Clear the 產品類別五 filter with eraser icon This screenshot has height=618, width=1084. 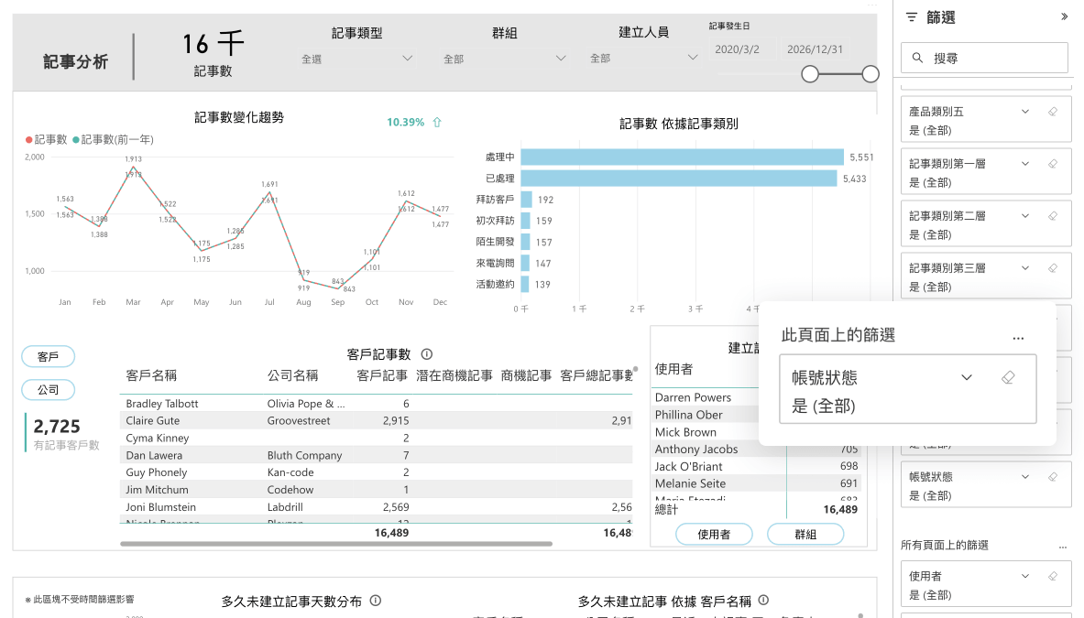[1052, 111]
